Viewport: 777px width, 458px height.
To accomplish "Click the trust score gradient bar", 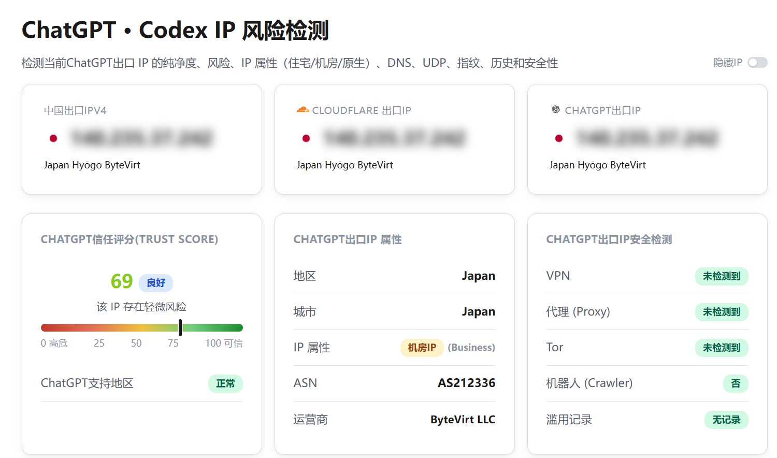I will point(142,327).
